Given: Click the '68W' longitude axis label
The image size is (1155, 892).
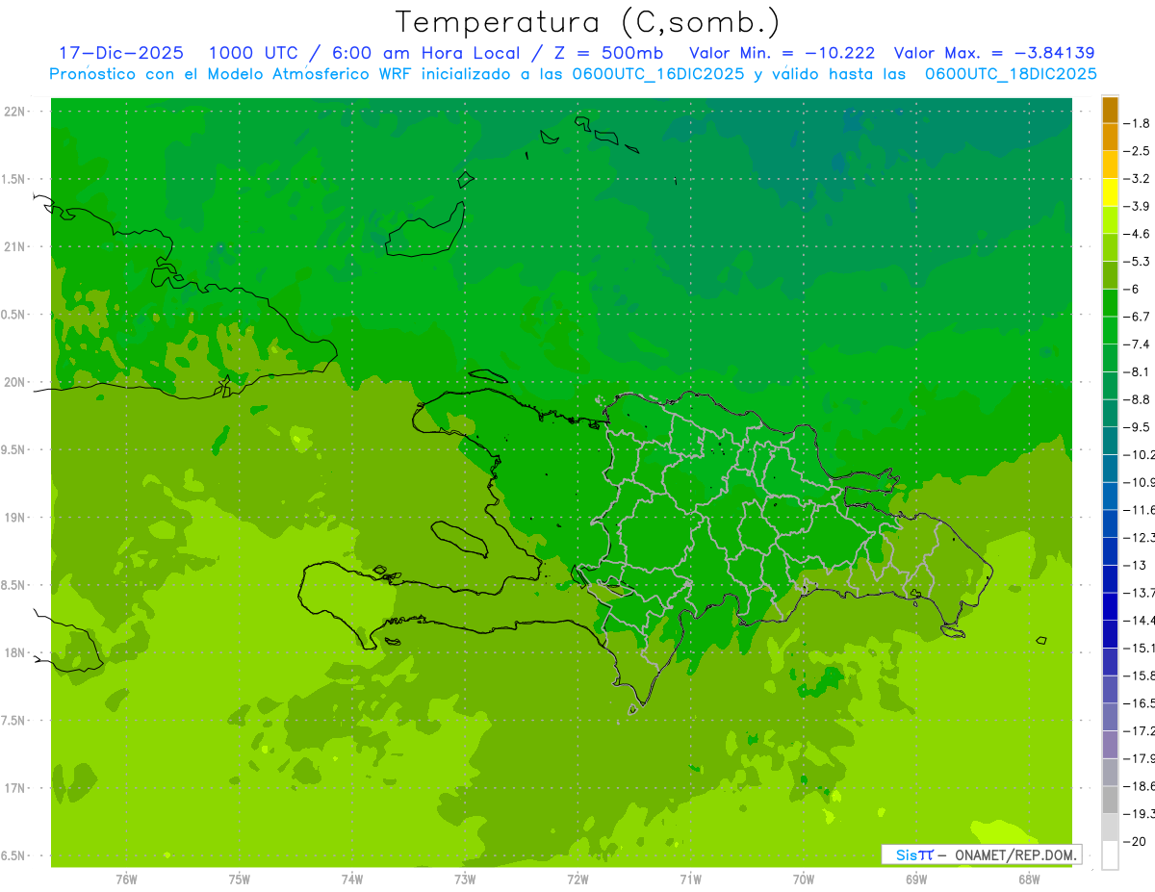Looking at the screenshot, I should pyautogui.click(x=1029, y=880).
